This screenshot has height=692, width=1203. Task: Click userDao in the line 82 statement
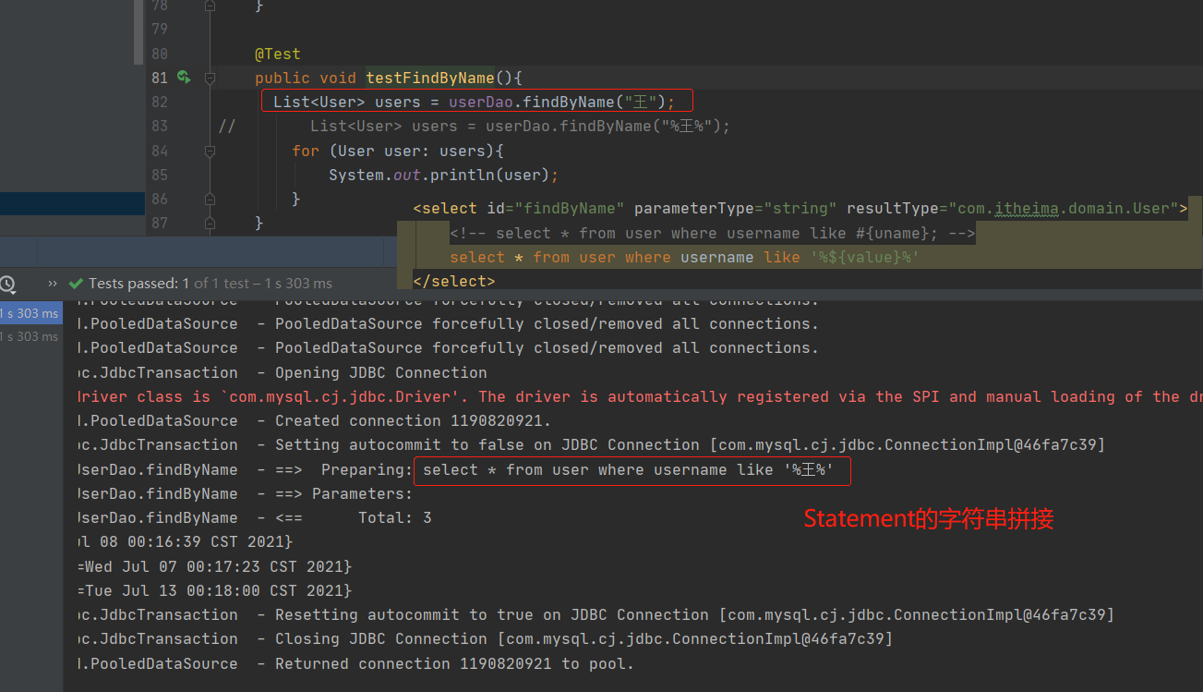481,102
